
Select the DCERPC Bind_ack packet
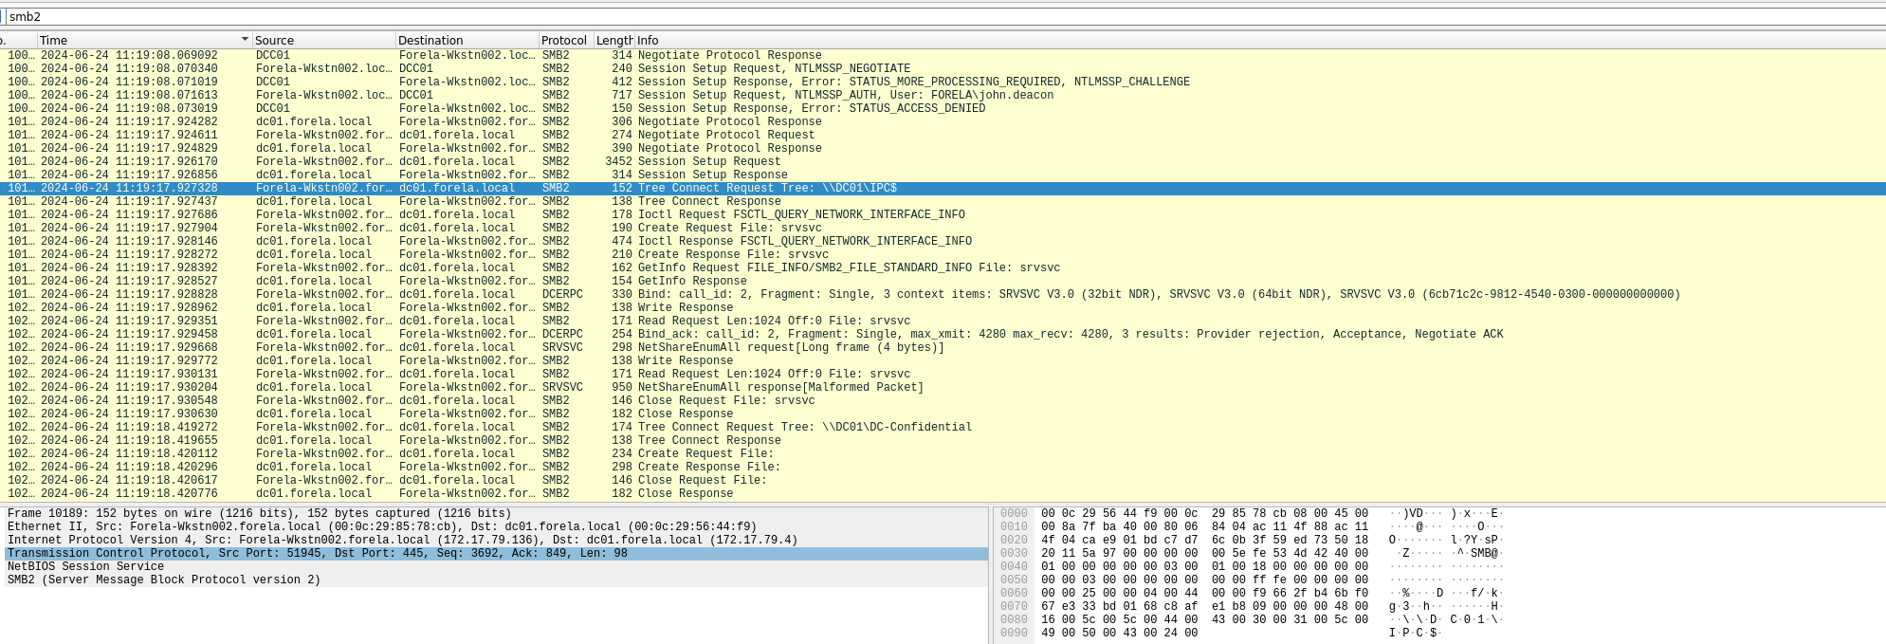tap(943, 334)
